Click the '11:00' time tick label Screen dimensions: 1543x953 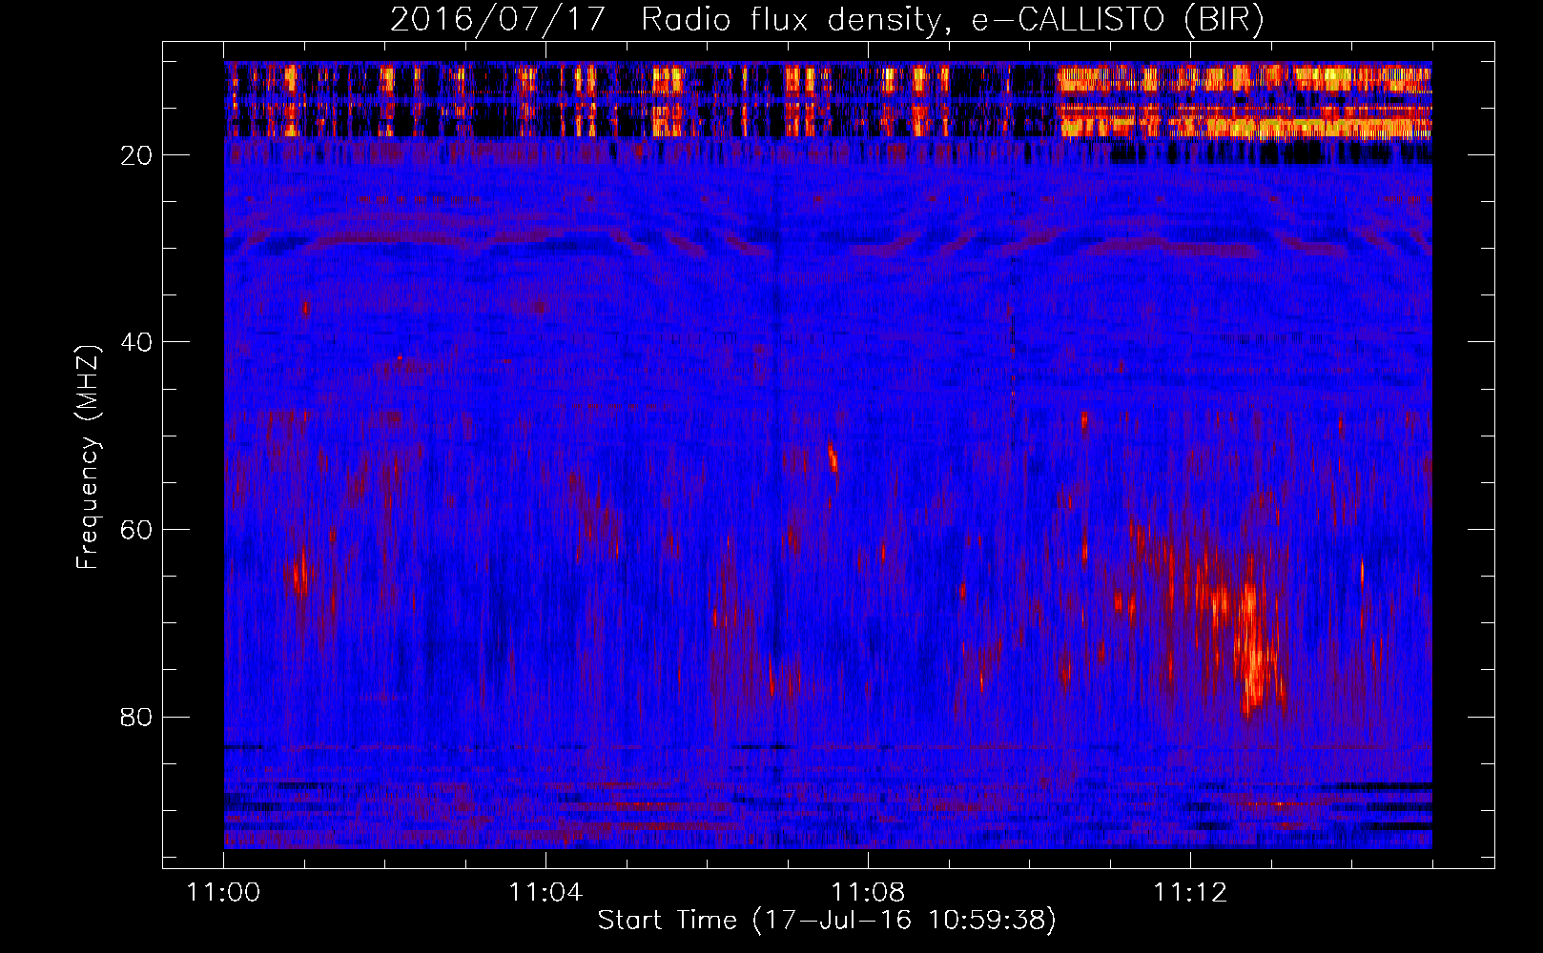(223, 893)
